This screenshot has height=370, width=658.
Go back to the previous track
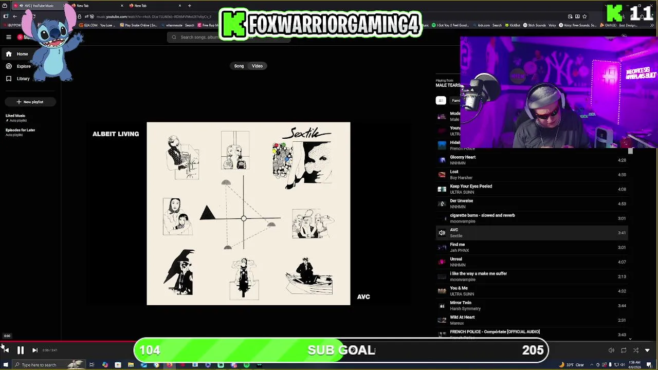point(6,350)
